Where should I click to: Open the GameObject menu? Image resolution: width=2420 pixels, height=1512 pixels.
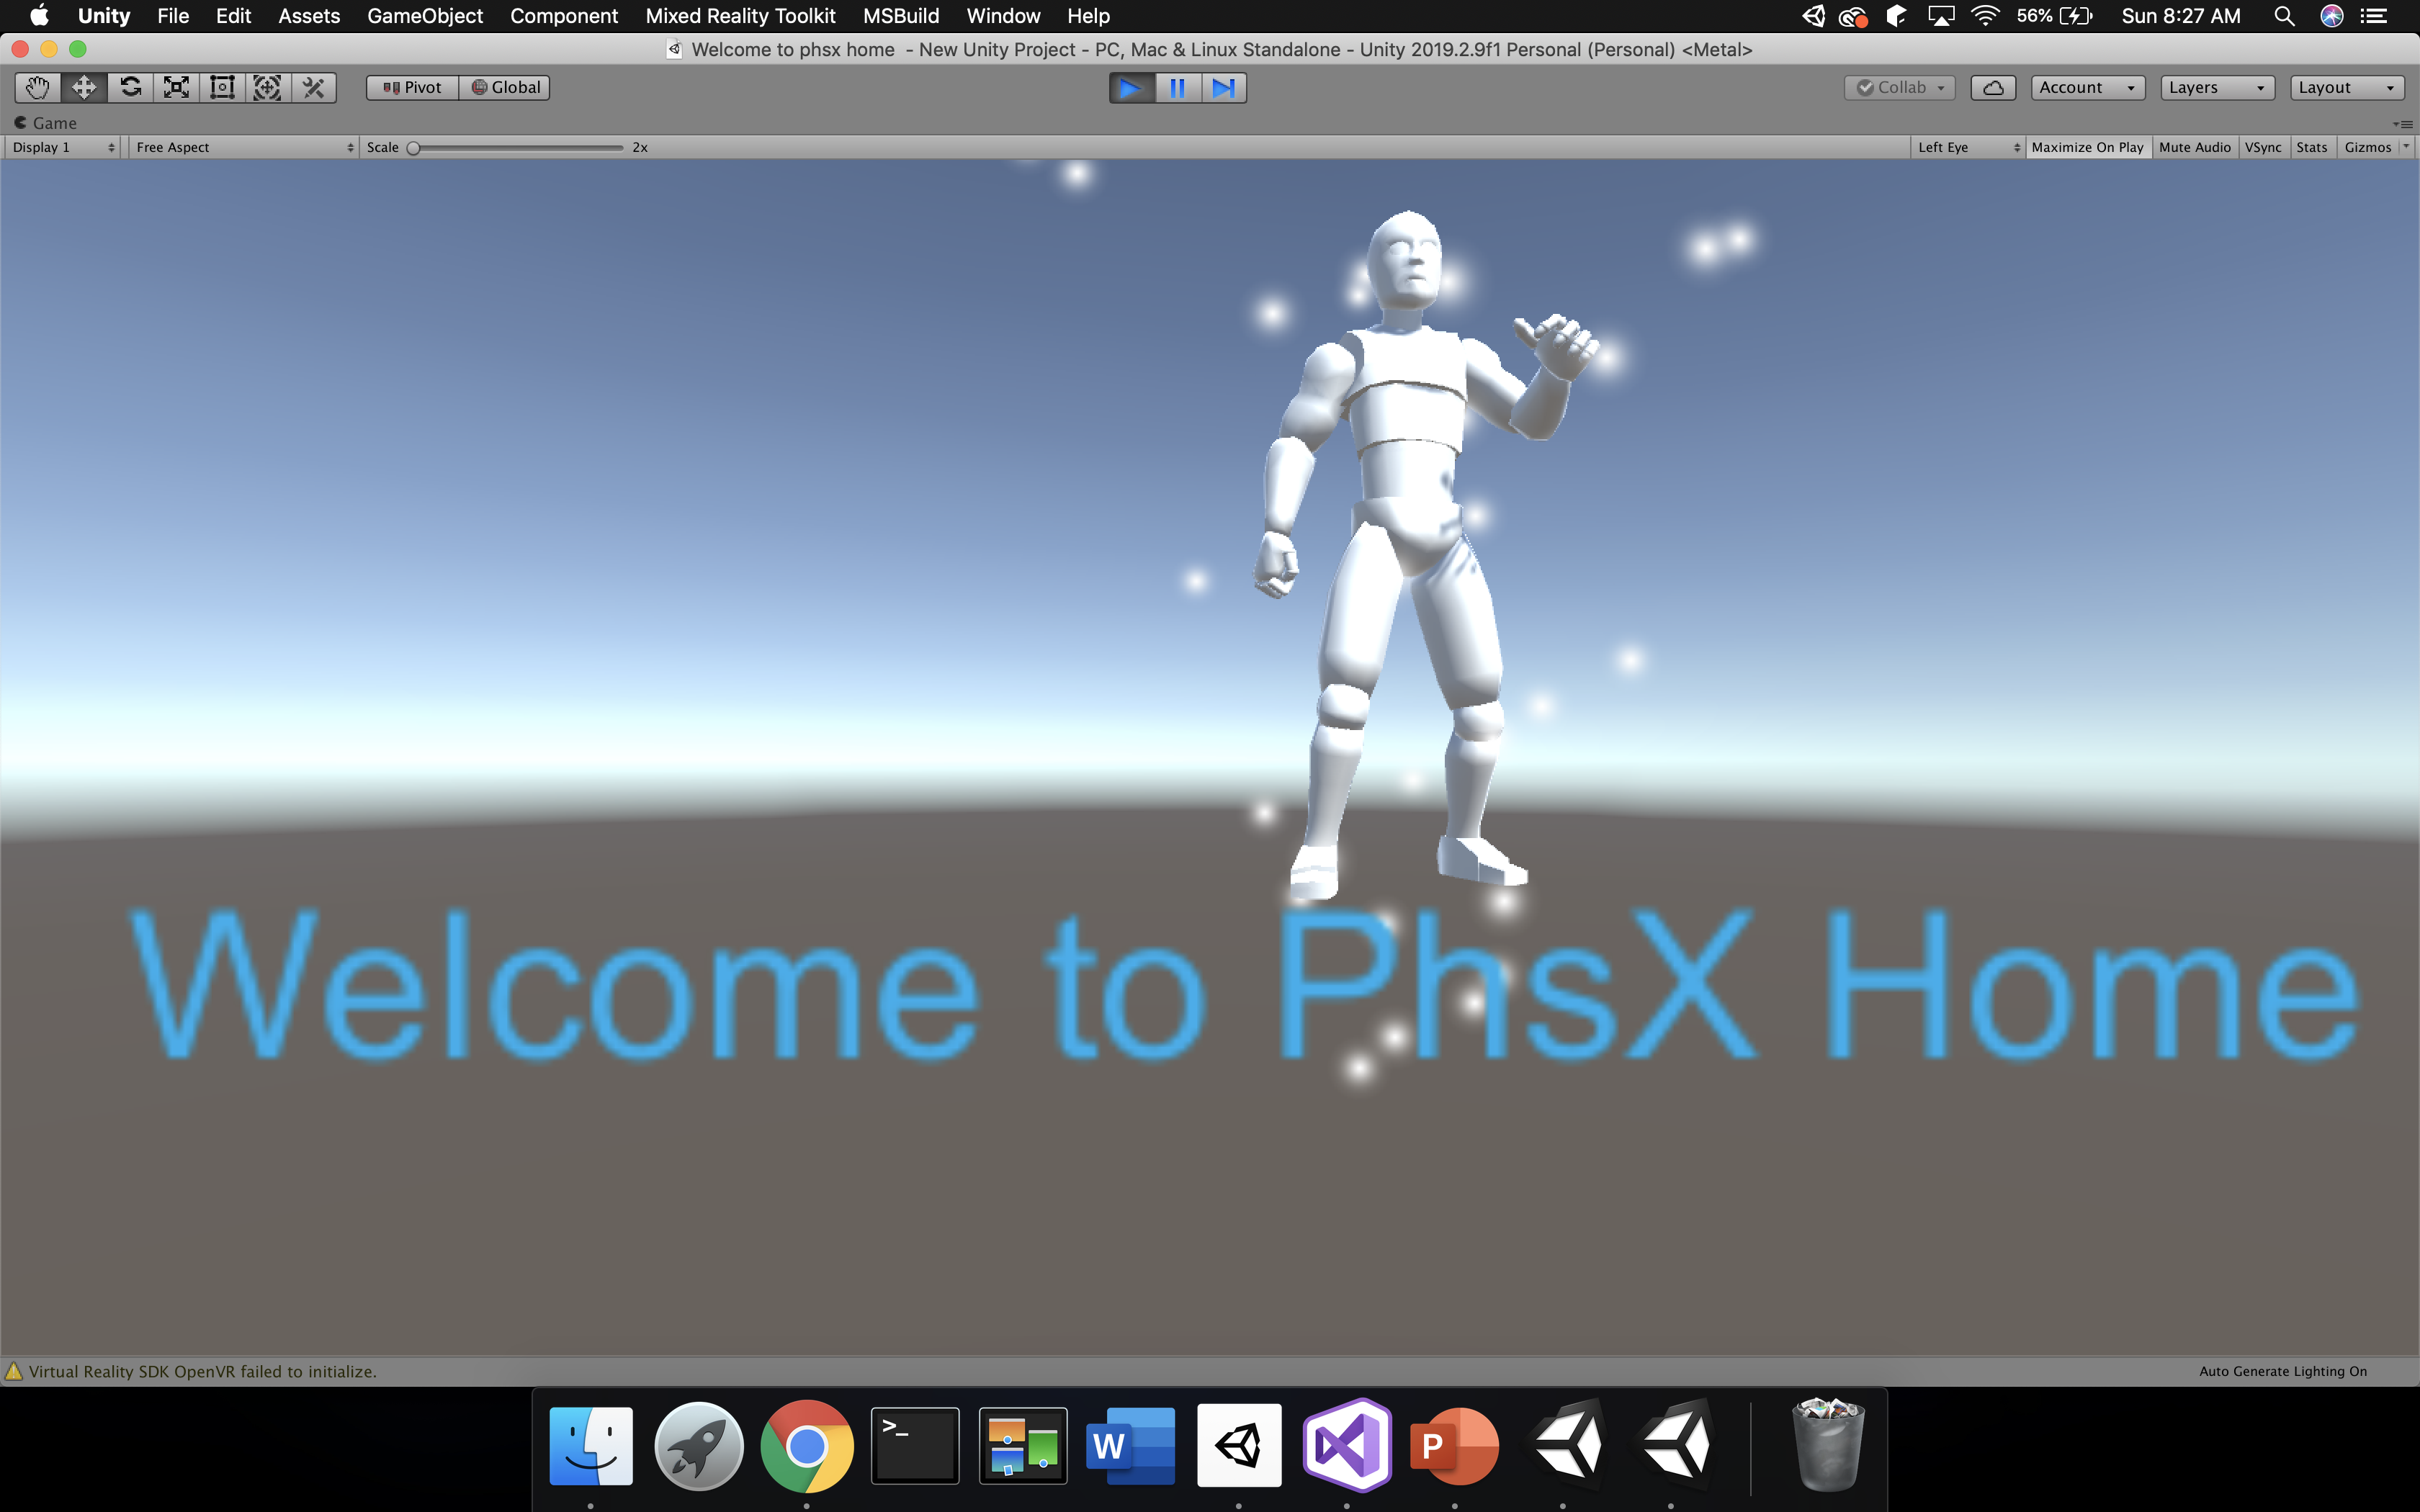pos(424,16)
